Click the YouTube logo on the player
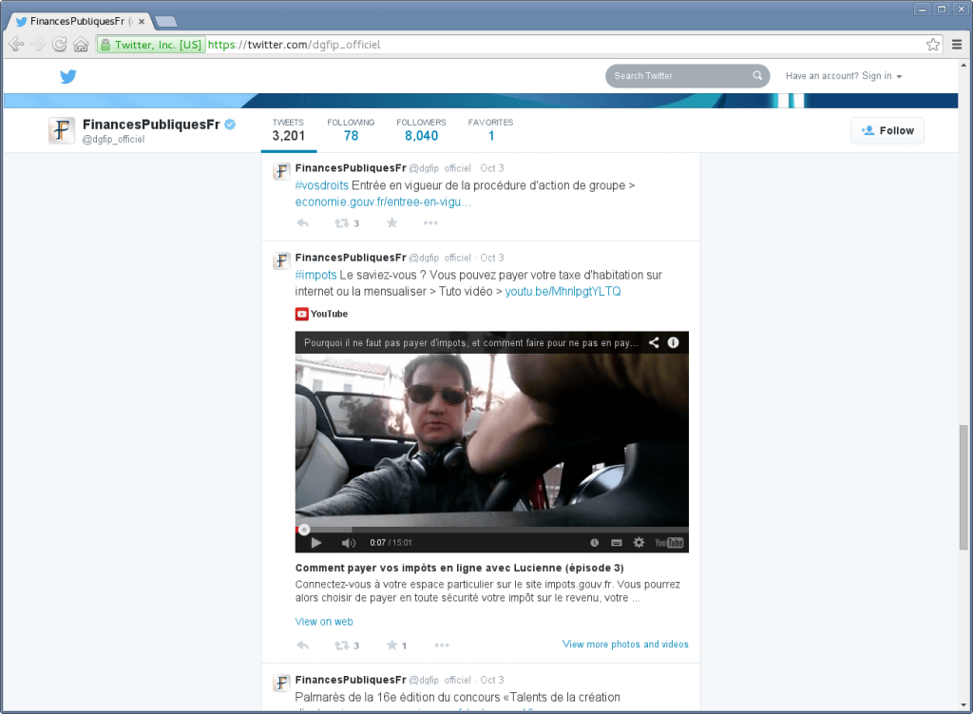 pos(669,543)
